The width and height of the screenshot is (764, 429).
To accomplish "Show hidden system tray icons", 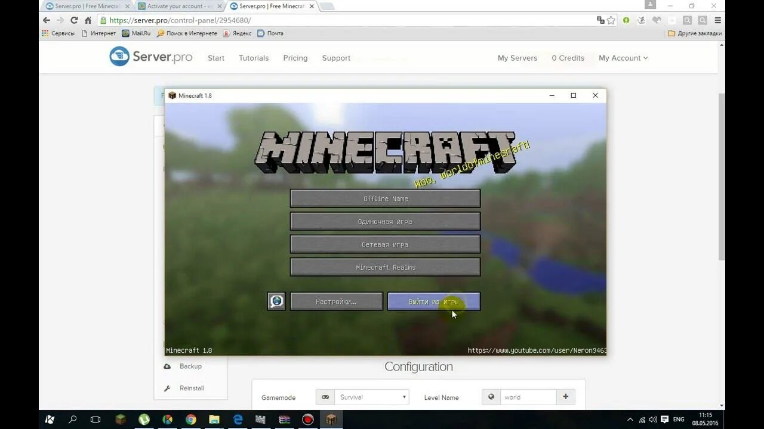I will [x=630, y=419].
